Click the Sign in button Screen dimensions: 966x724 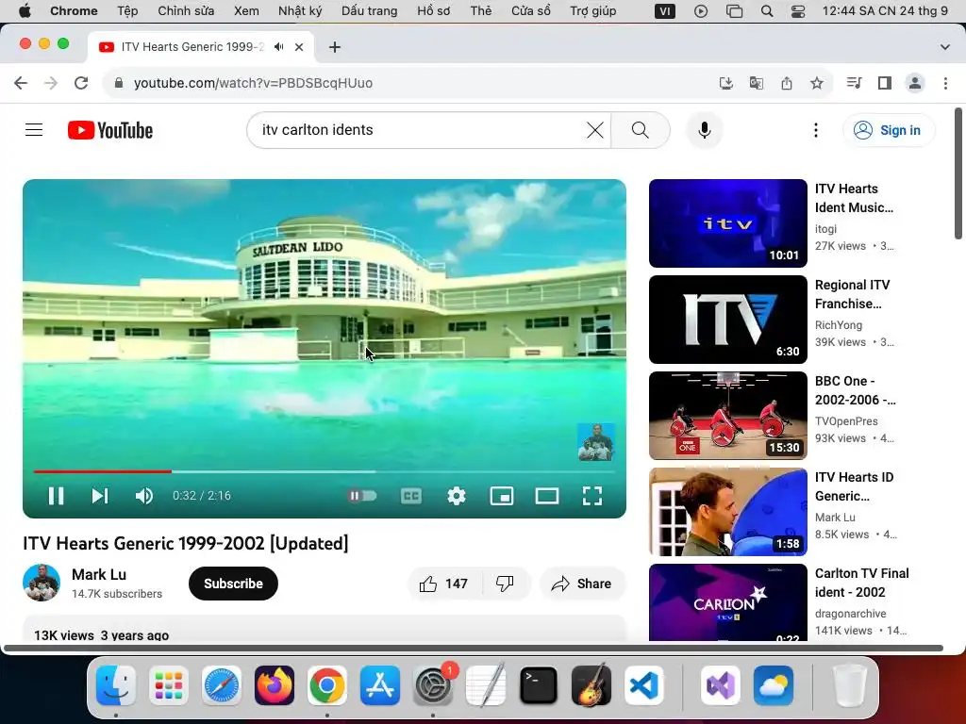click(x=889, y=130)
